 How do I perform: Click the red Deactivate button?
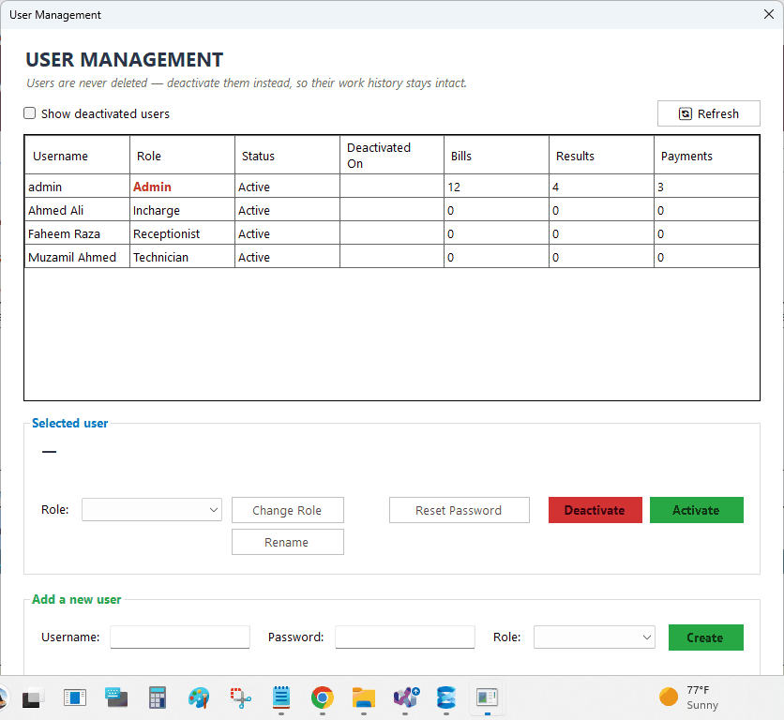pos(595,510)
